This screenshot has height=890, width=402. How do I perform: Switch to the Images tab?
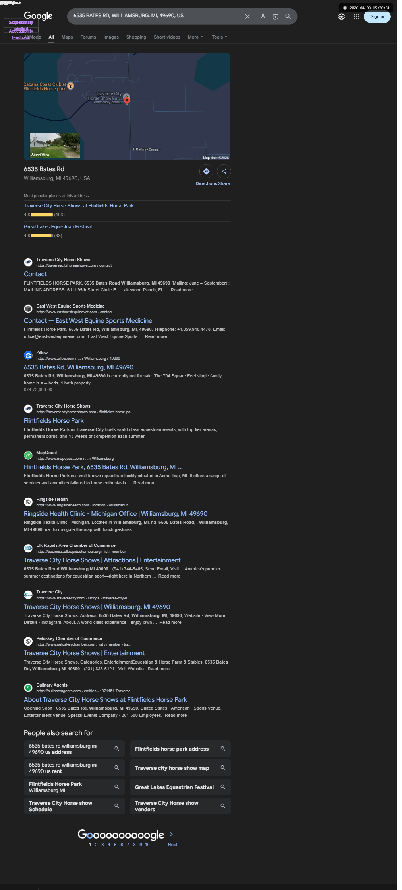[111, 37]
